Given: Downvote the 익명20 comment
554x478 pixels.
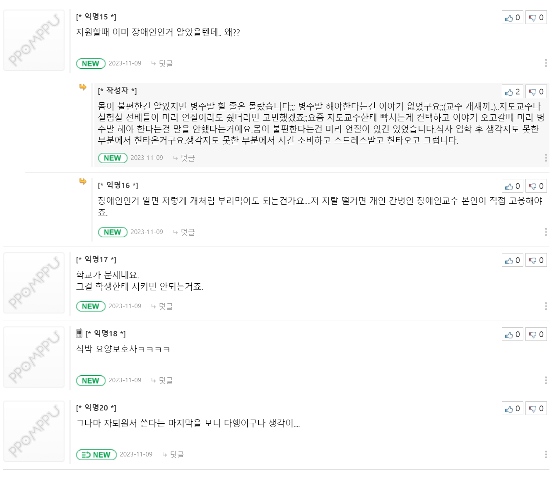Looking at the screenshot, I should tap(536, 409).
